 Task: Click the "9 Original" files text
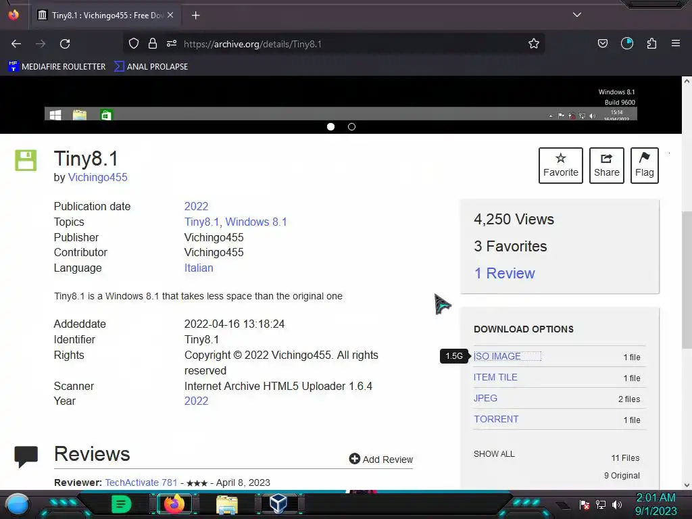[x=622, y=476]
